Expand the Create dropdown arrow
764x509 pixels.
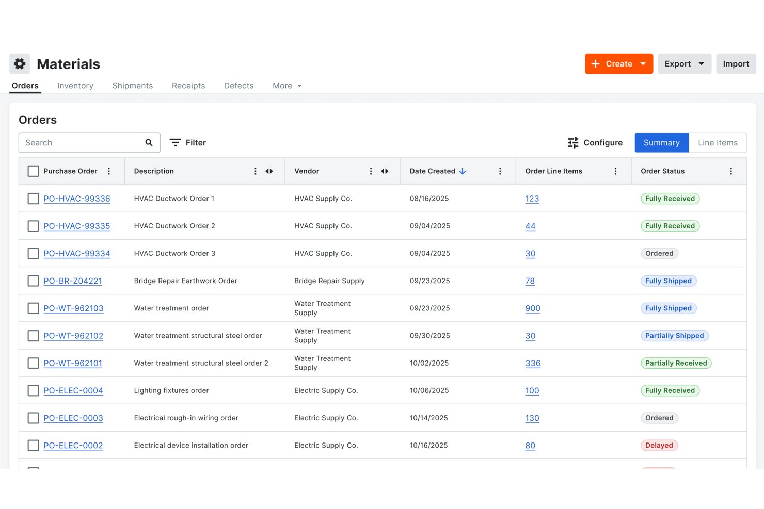pos(643,64)
